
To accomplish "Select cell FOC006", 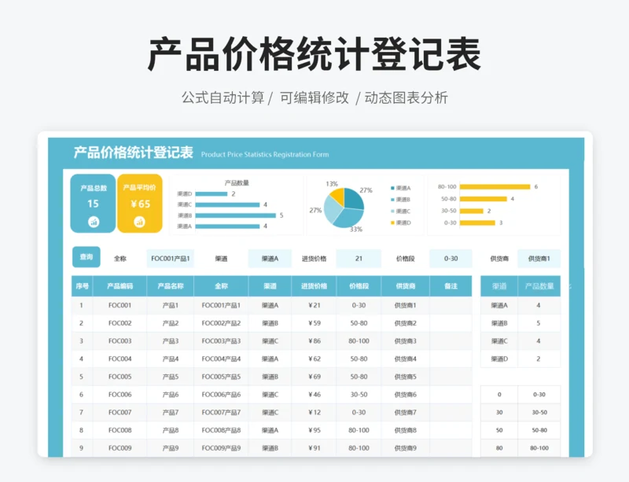I will 120,395.
